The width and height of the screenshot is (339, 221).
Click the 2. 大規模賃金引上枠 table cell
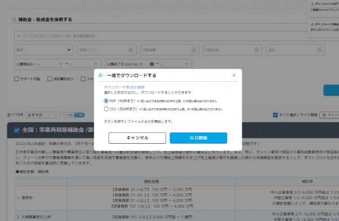pyautogui.click(x=41, y=216)
